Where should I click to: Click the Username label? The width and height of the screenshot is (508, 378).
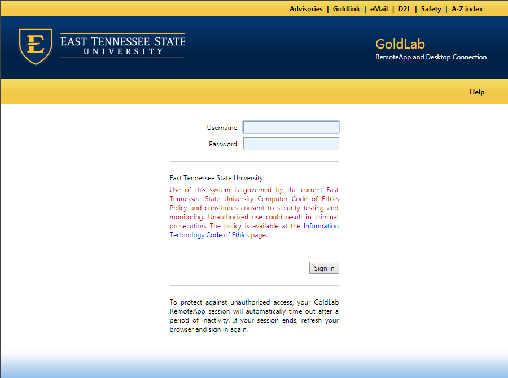(x=222, y=128)
